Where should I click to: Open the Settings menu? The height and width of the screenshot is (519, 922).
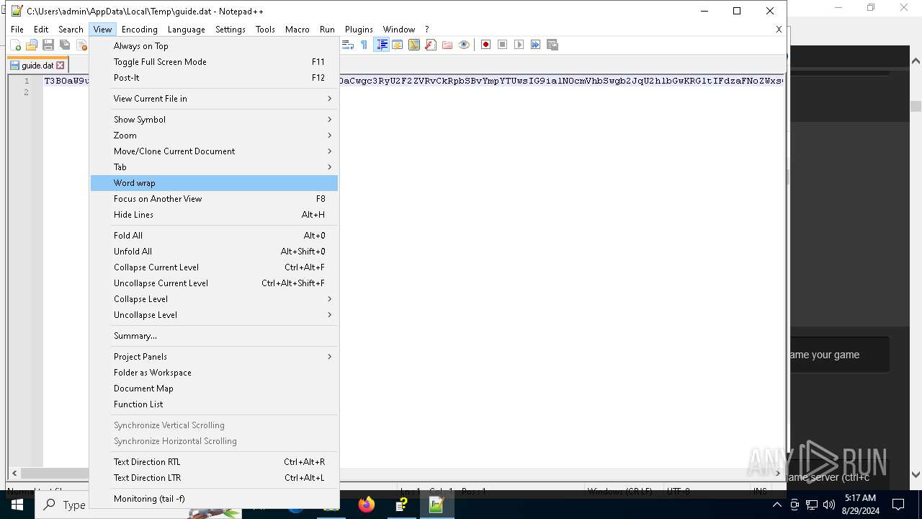click(x=230, y=30)
